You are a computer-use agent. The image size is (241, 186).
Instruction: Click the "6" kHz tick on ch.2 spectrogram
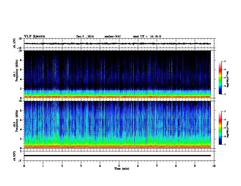(21, 120)
